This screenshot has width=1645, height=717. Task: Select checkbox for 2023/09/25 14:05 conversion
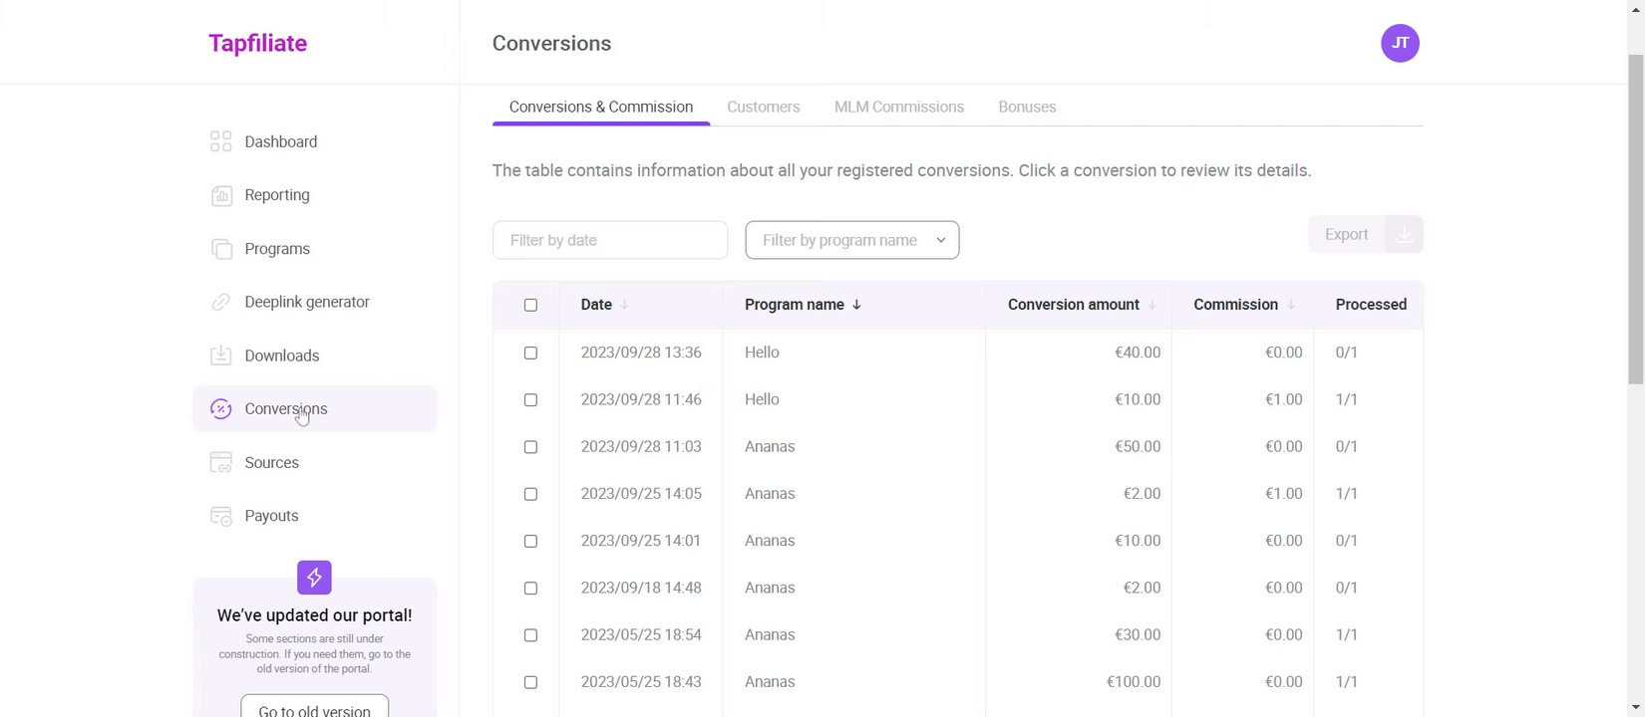pyautogui.click(x=530, y=494)
